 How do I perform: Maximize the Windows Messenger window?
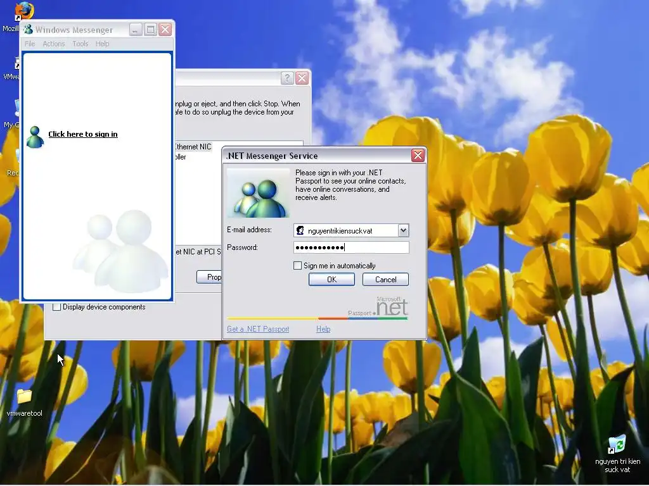(150, 29)
